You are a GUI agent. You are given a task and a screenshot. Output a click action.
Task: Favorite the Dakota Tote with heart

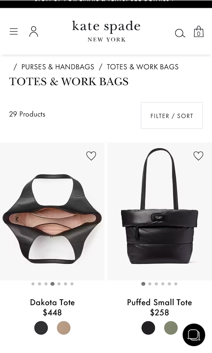91,156
